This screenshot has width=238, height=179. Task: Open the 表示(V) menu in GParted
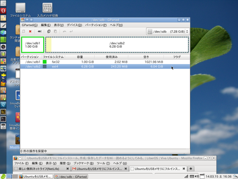(x=59, y=25)
